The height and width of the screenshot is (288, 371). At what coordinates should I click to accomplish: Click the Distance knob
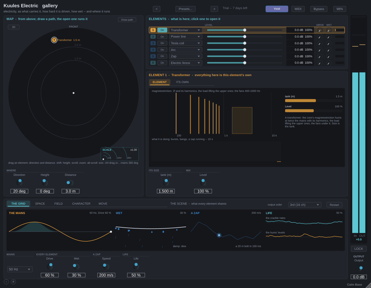tap(70, 183)
